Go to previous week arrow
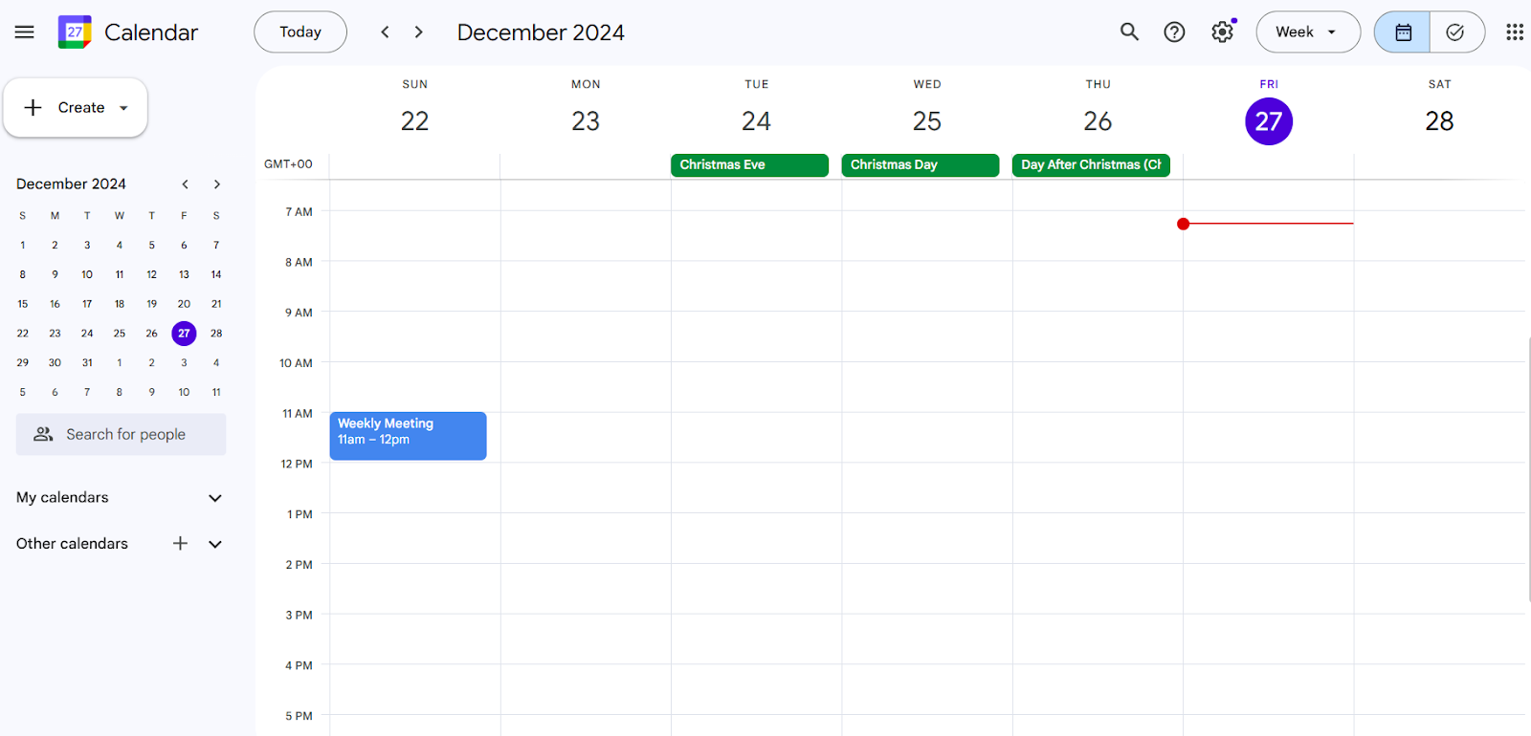Viewport: 1531px width, 736px height. point(385,32)
